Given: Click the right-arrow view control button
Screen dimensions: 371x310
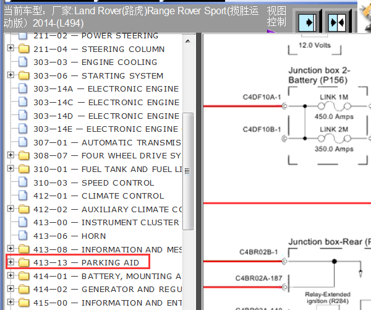Looking at the screenshot, I should (307, 23).
